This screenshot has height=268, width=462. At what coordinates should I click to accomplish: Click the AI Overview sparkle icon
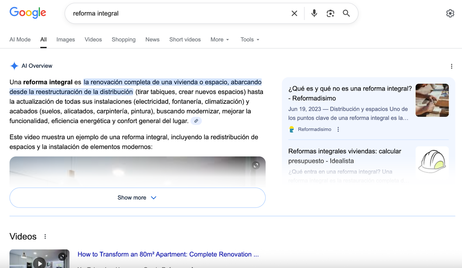point(14,66)
